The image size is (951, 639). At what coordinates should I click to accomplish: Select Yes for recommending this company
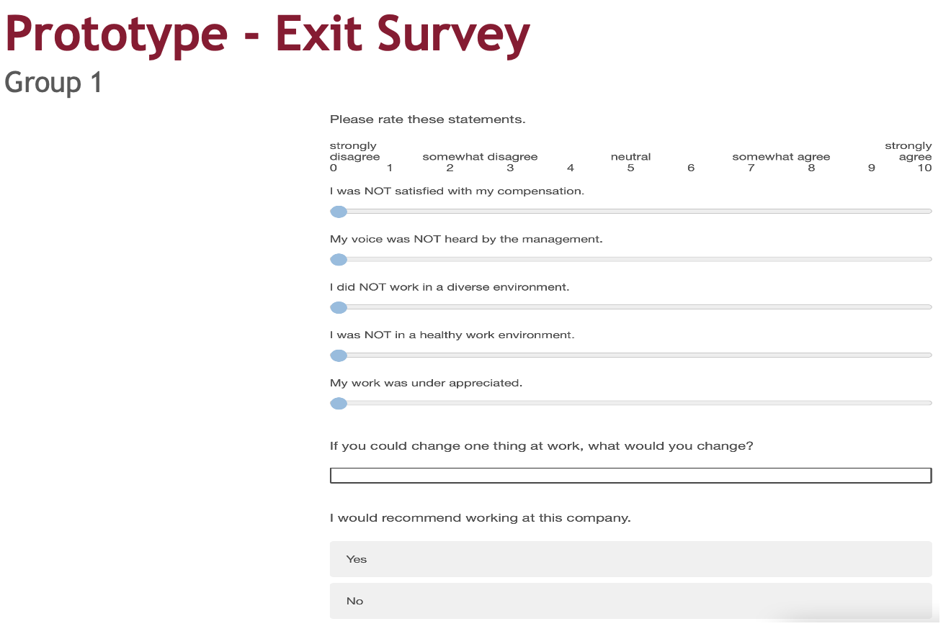coord(630,559)
